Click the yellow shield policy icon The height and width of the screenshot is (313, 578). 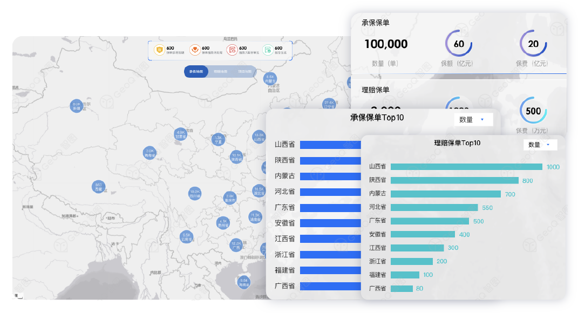point(159,50)
